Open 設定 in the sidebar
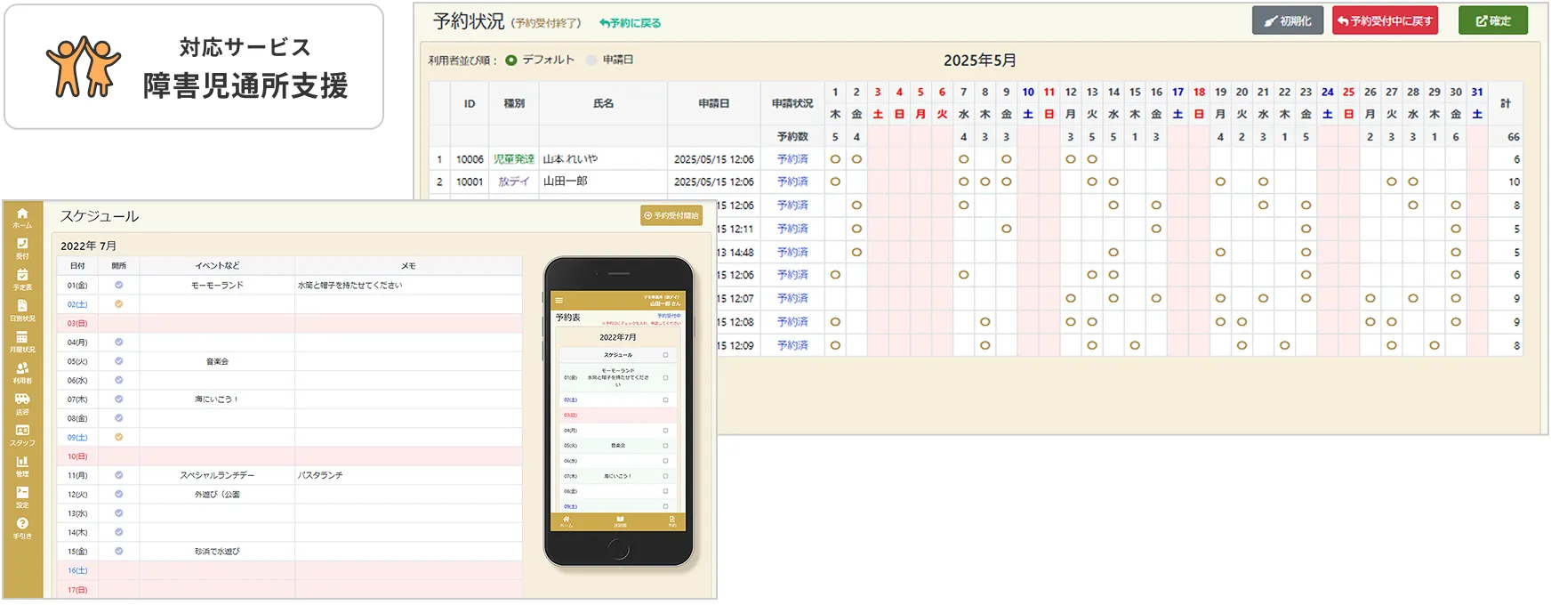This screenshot has width=1551, height=605. pos(22,498)
